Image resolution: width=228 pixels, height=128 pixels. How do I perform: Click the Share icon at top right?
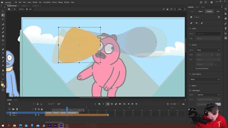click(x=201, y=2)
